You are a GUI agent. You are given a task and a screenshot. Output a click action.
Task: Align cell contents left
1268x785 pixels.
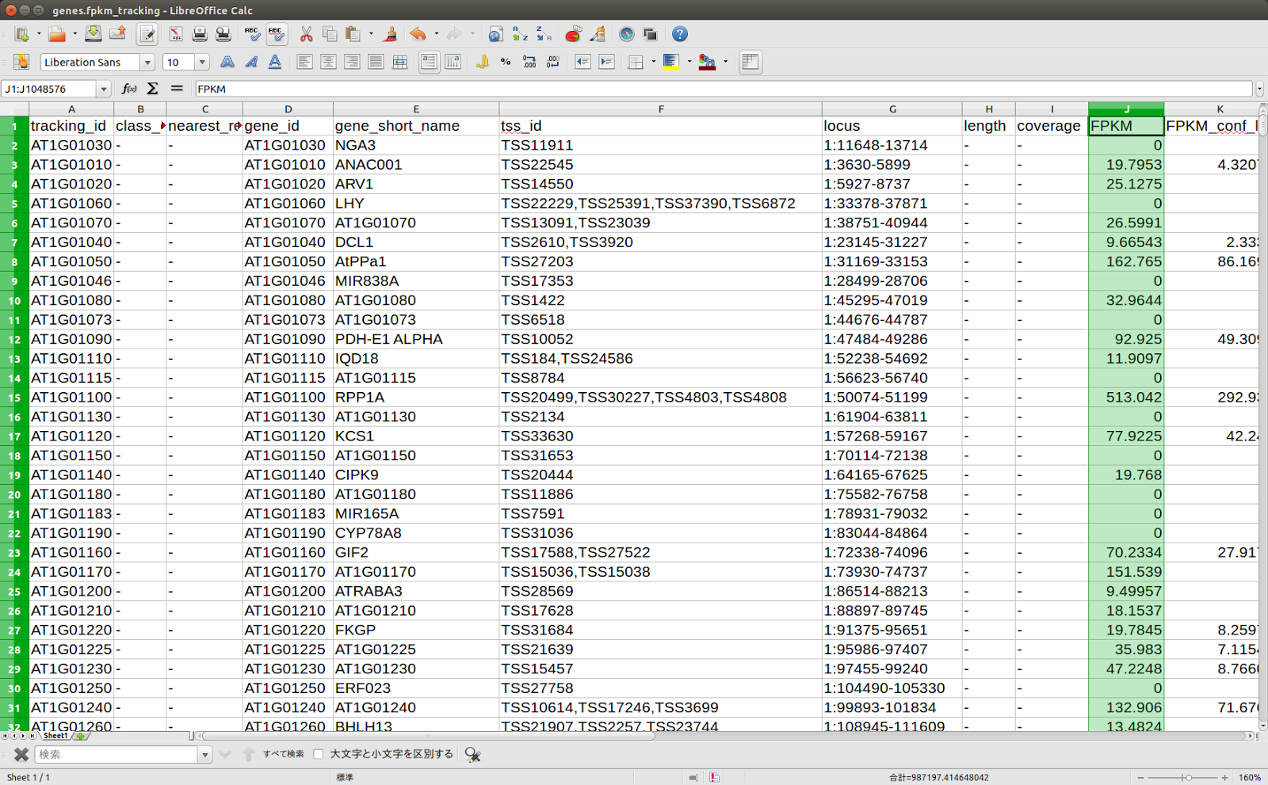(x=304, y=62)
